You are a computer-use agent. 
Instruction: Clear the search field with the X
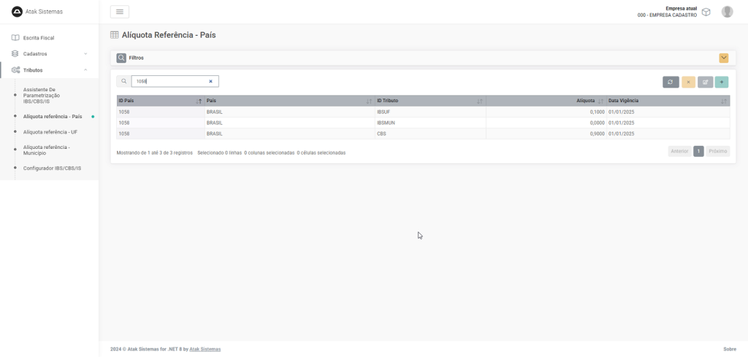pyautogui.click(x=210, y=82)
